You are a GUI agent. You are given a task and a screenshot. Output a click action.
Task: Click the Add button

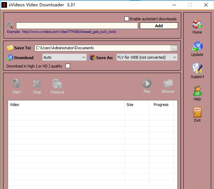tap(159, 26)
